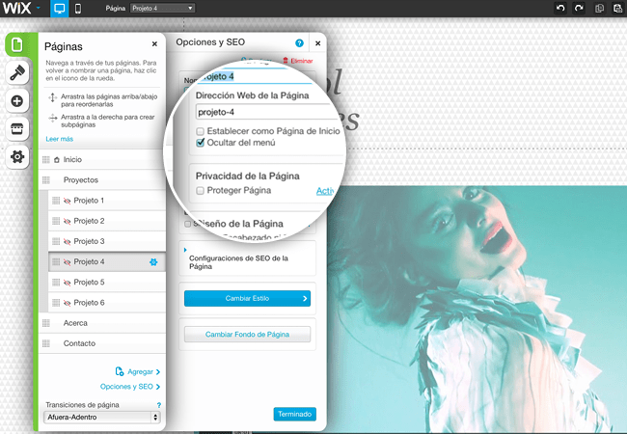Image resolution: width=627 pixels, height=434 pixels.
Task: Open the App Market store icon
Action: coord(17,128)
